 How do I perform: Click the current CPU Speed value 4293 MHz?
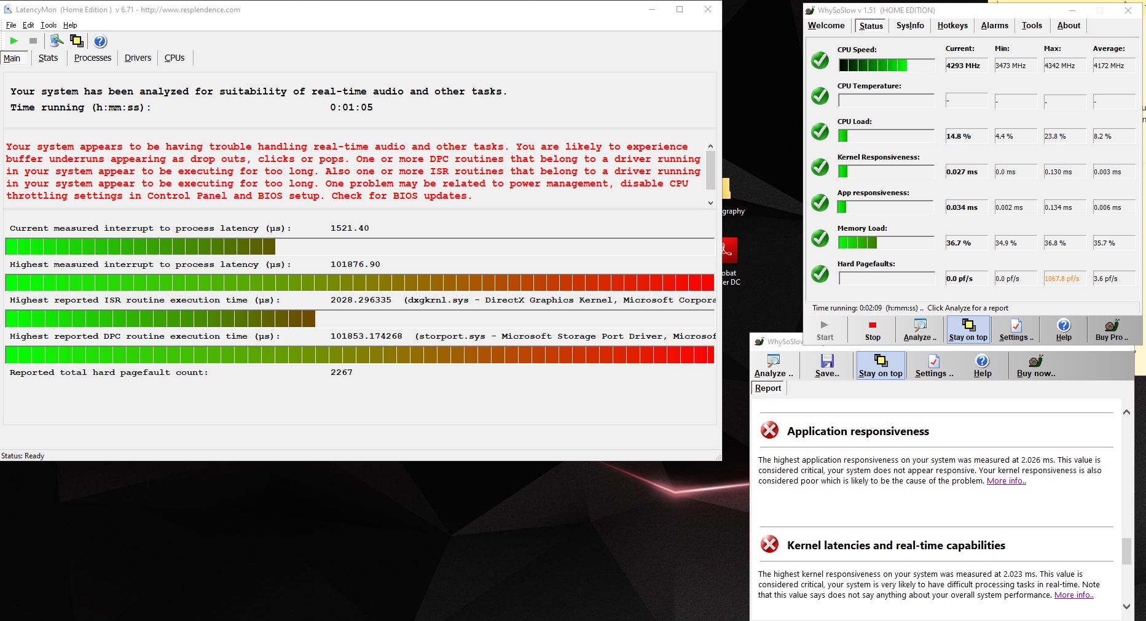(x=967, y=66)
